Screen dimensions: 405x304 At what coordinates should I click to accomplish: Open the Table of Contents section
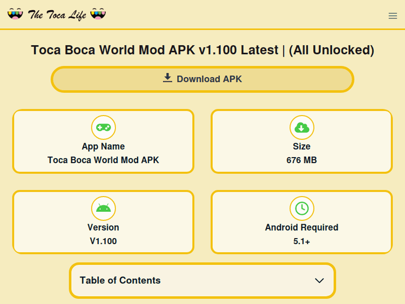[x=120, y=280]
